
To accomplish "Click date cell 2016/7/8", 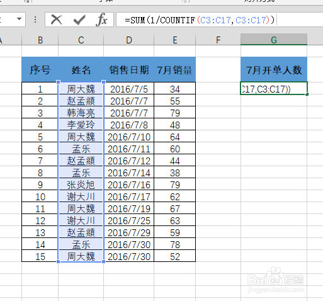I will pyautogui.click(x=129, y=124).
